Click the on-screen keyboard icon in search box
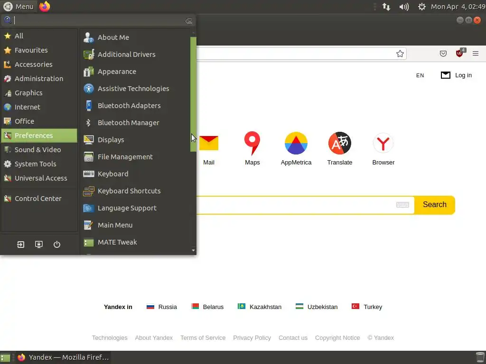486x364 pixels. [x=402, y=205]
